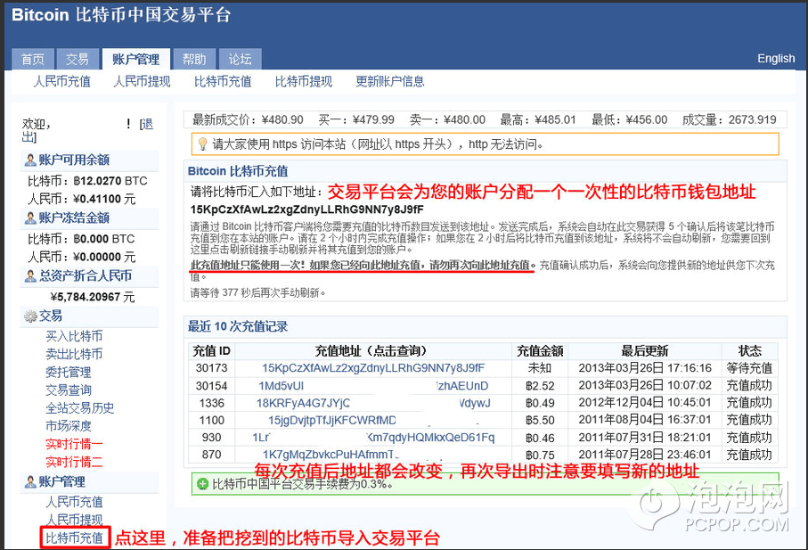Switch to the 论坛 tab
The image size is (808, 550).
(x=239, y=59)
